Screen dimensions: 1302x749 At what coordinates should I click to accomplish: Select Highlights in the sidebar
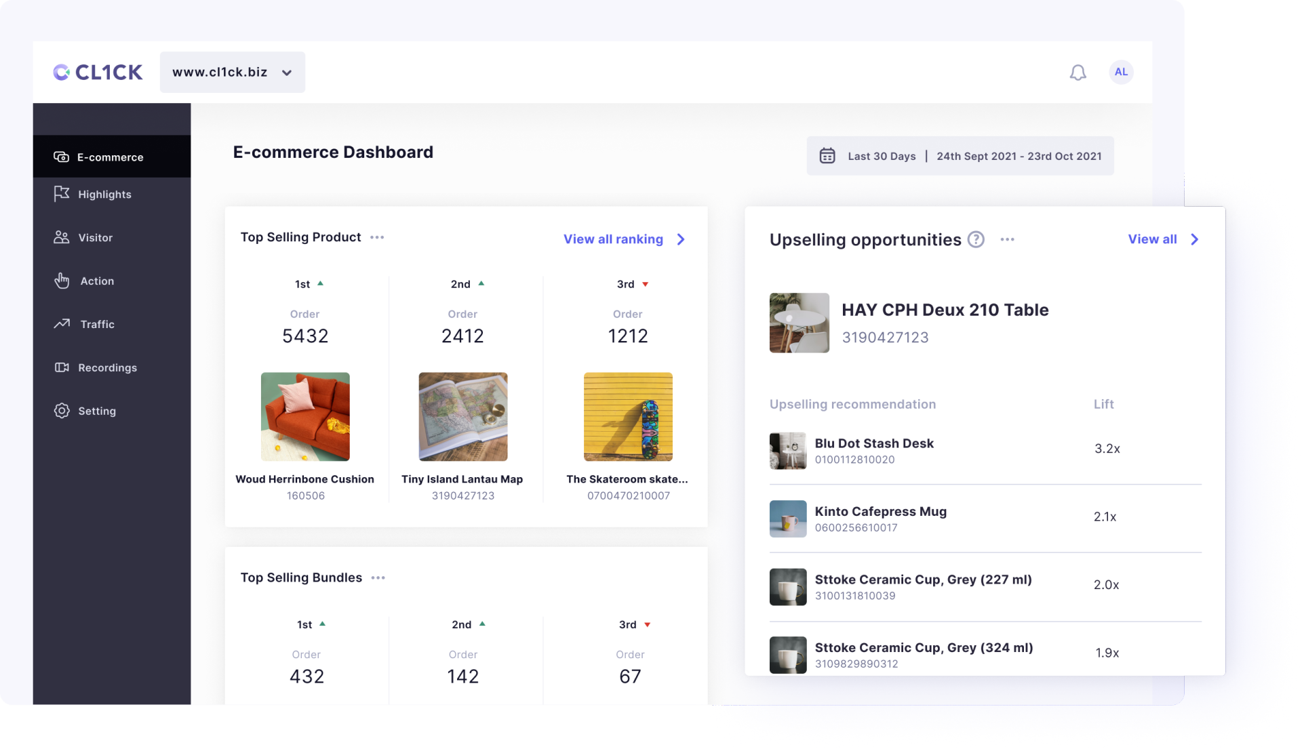coord(104,195)
